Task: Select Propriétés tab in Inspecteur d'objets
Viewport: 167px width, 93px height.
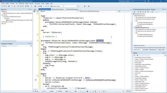Action: coord(4,46)
